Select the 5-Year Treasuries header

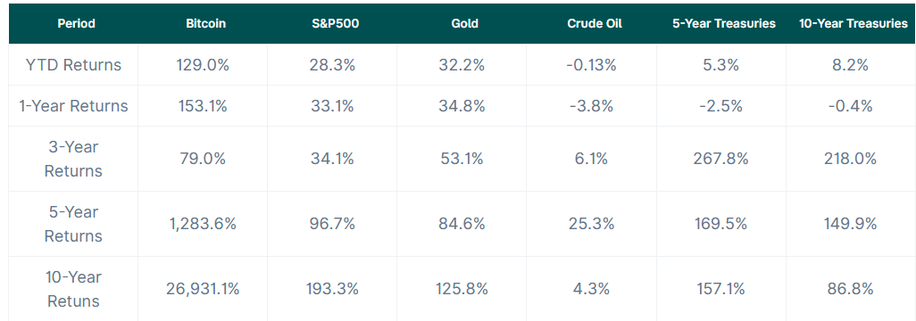point(724,24)
